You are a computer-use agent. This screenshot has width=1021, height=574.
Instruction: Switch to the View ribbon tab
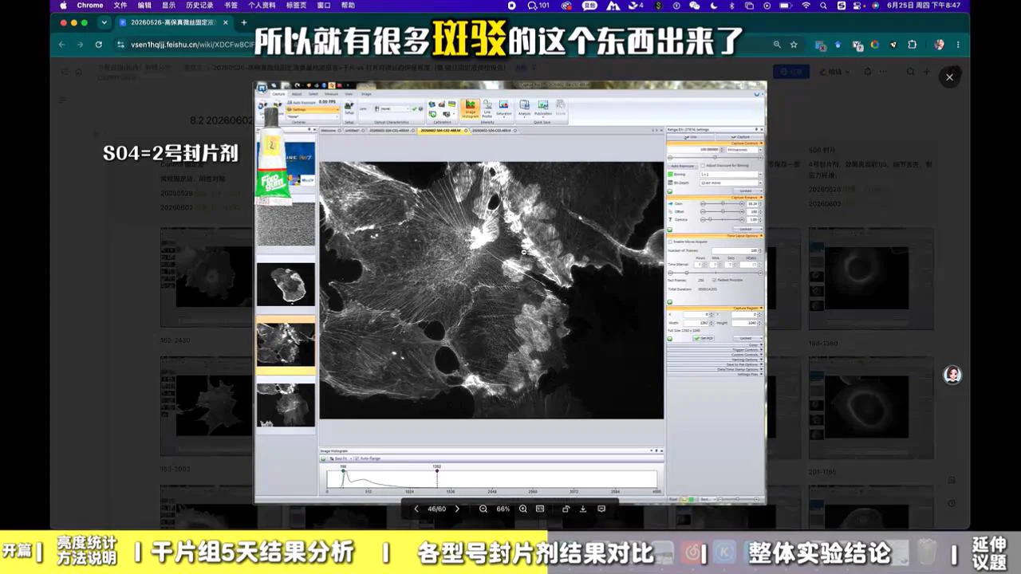(349, 94)
